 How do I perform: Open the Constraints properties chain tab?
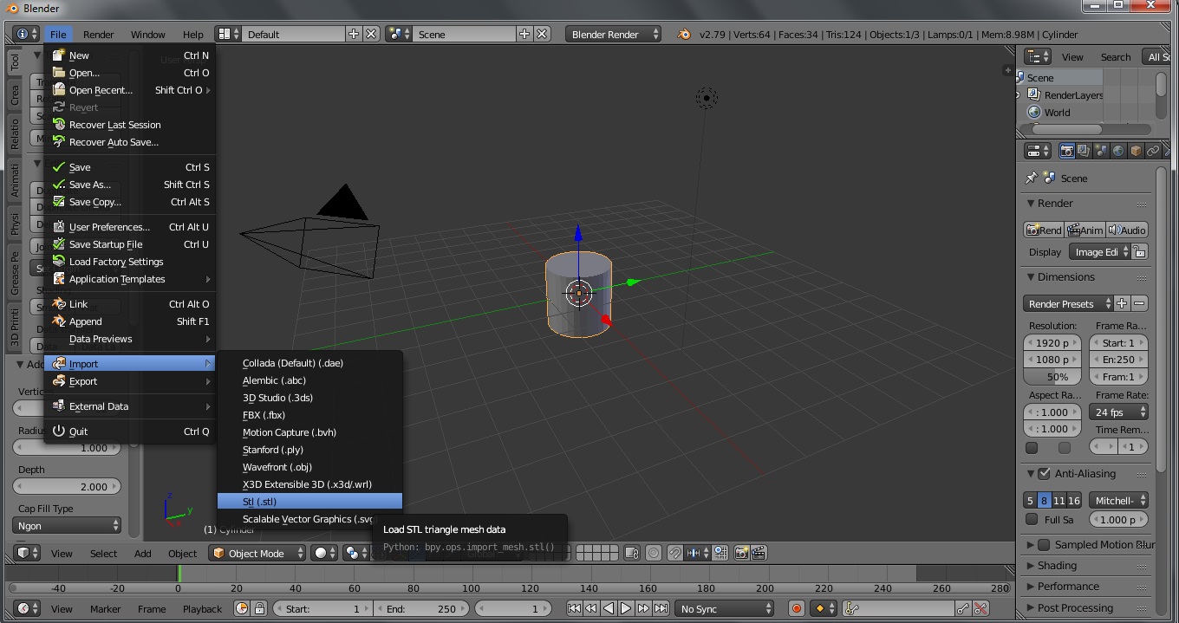[x=1153, y=151]
